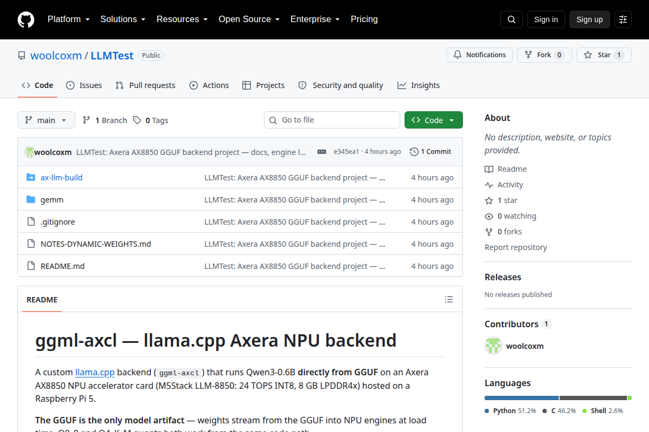Select the .gitignore file icon

click(31, 222)
